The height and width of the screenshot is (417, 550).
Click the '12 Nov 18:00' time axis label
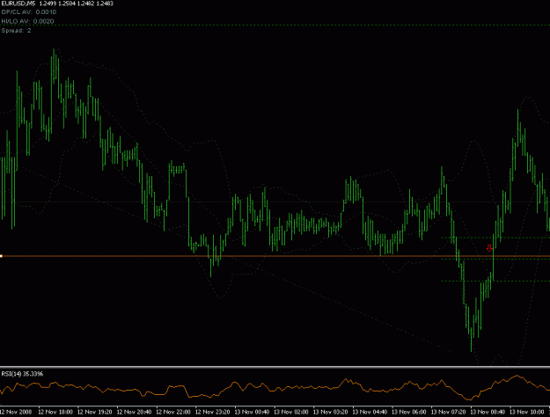[x=55, y=412]
